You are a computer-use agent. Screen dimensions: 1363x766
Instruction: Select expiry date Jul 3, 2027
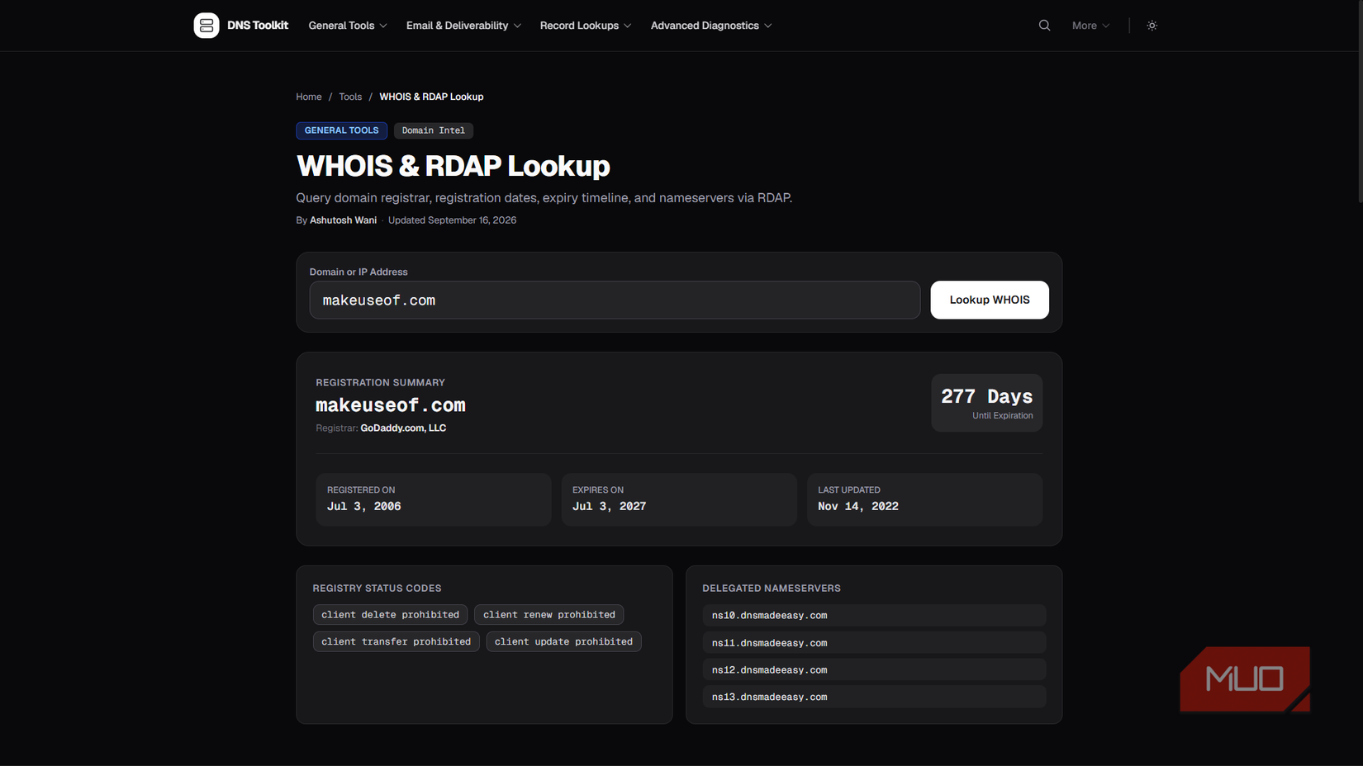(x=610, y=507)
